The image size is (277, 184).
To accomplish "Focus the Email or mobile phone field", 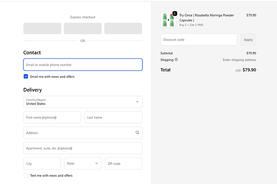I will pos(83,65).
